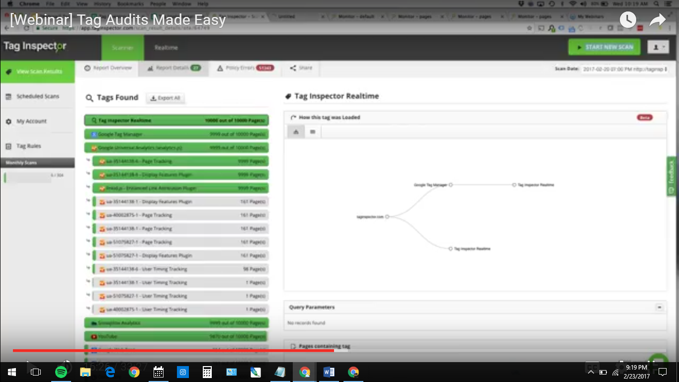Select the Tag Inspector Realtime tag row
Image resolution: width=679 pixels, height=382 pixels.
176,120
